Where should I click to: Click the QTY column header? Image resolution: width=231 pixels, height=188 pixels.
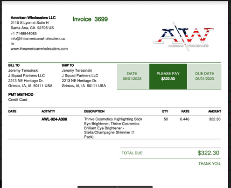point(165,111)
